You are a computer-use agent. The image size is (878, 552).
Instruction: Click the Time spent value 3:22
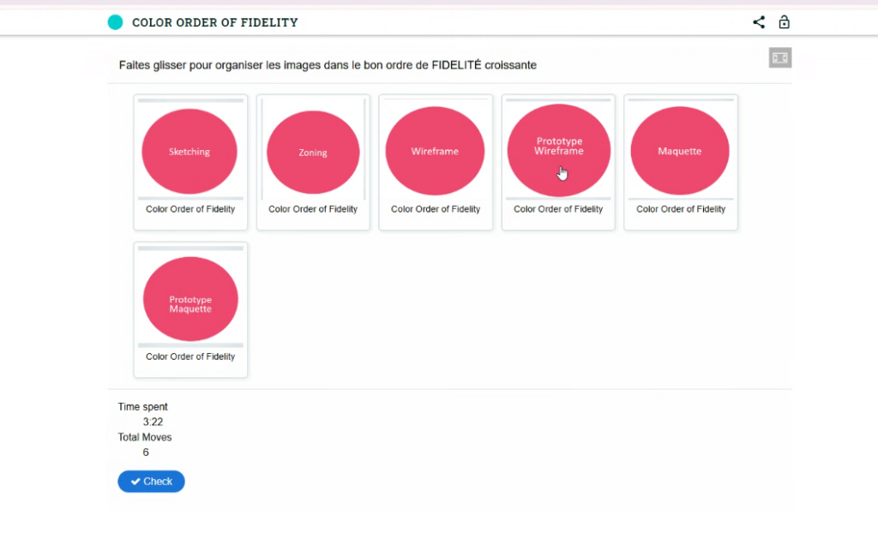click(x=153, y=422)
